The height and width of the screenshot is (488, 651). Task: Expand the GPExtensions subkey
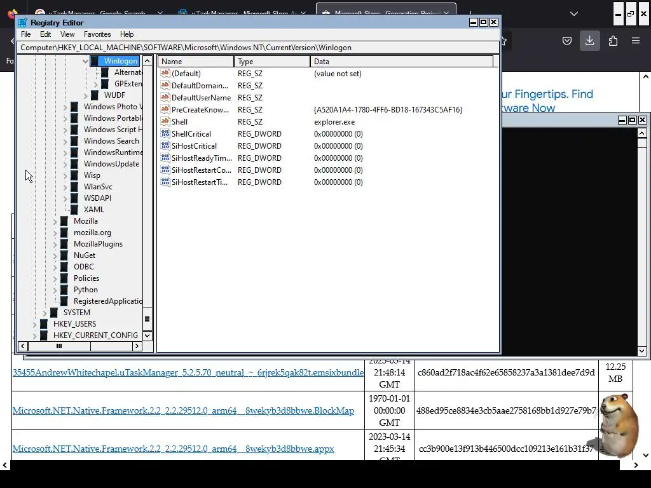pyautogui.click(x=95, y=85)
